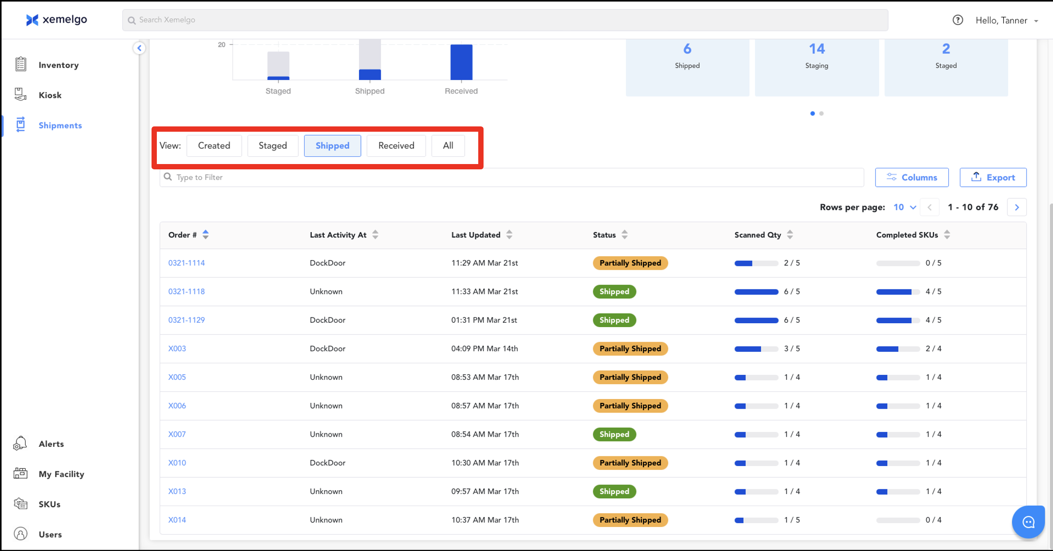Open the chat support bubble
This screenshot has width=1053, height=551.
click(1028, 522)
